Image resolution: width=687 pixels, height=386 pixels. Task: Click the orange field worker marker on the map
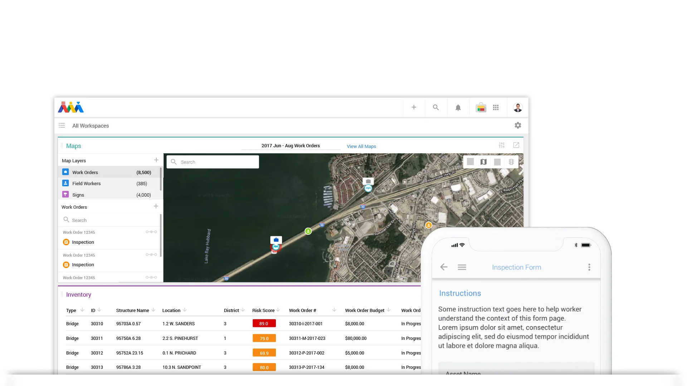pyautogui.click(x=429, y=225)
